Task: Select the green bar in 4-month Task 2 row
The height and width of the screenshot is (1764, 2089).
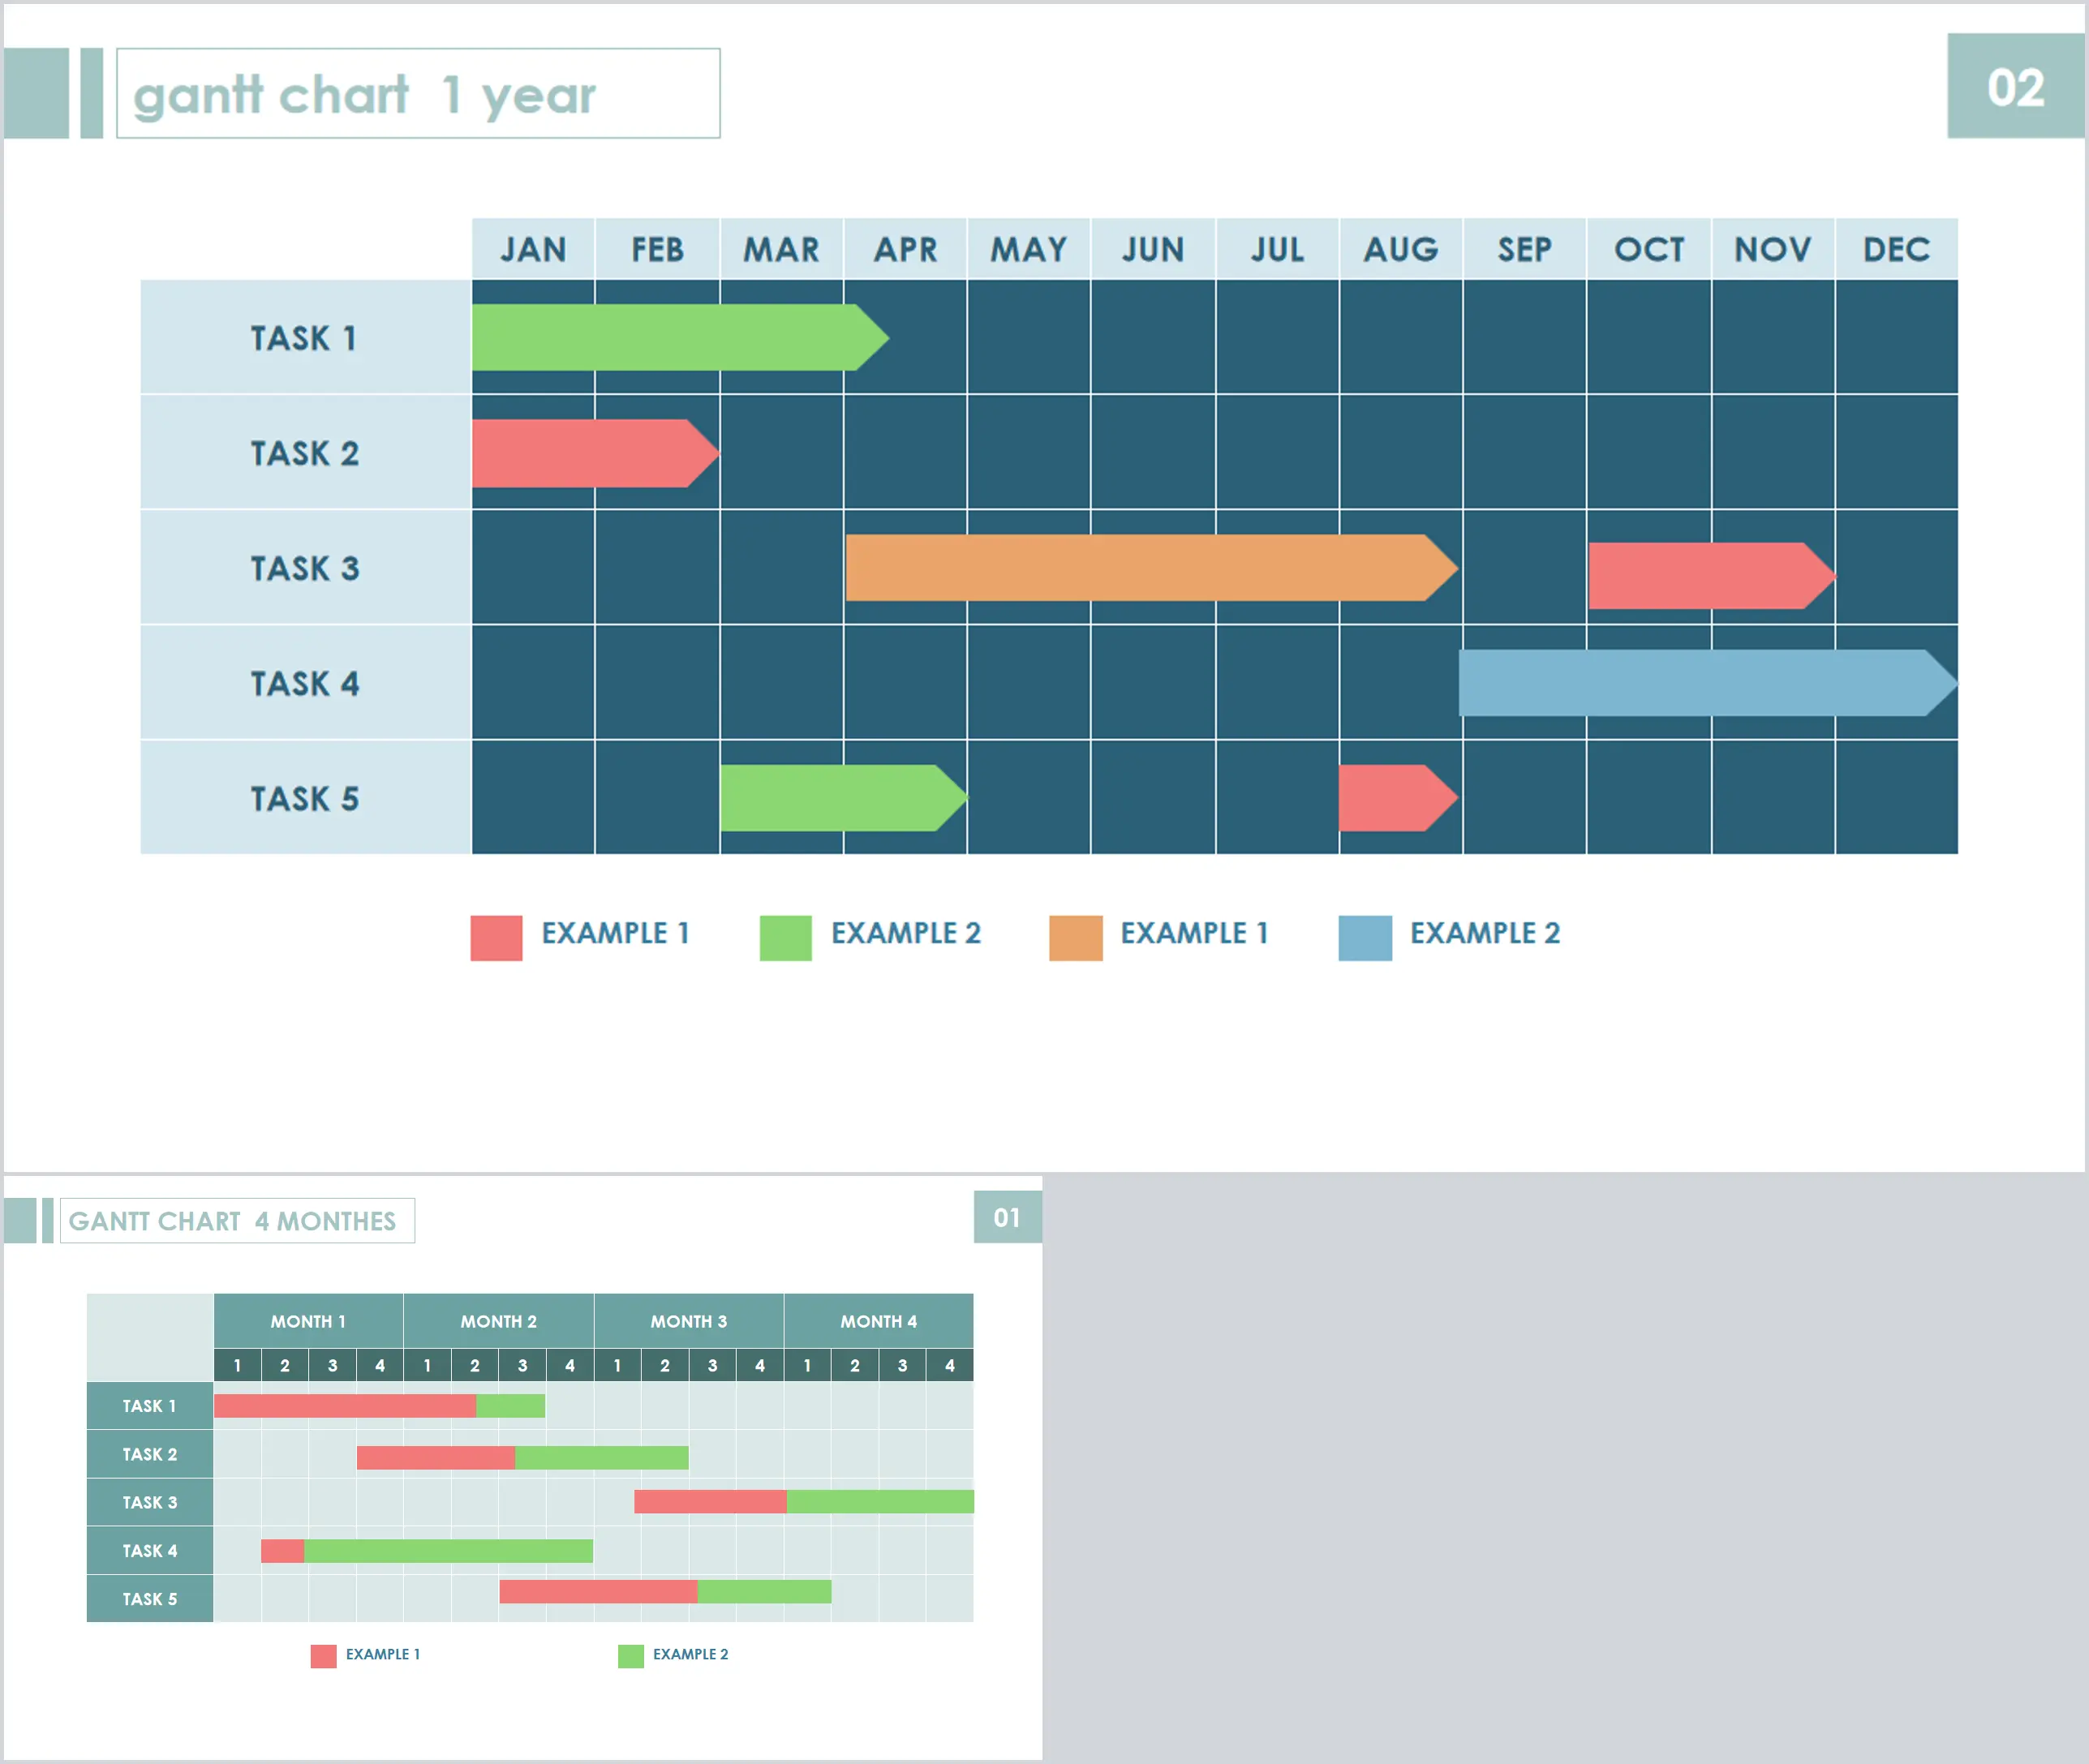Action: (x=601, y=1457)
